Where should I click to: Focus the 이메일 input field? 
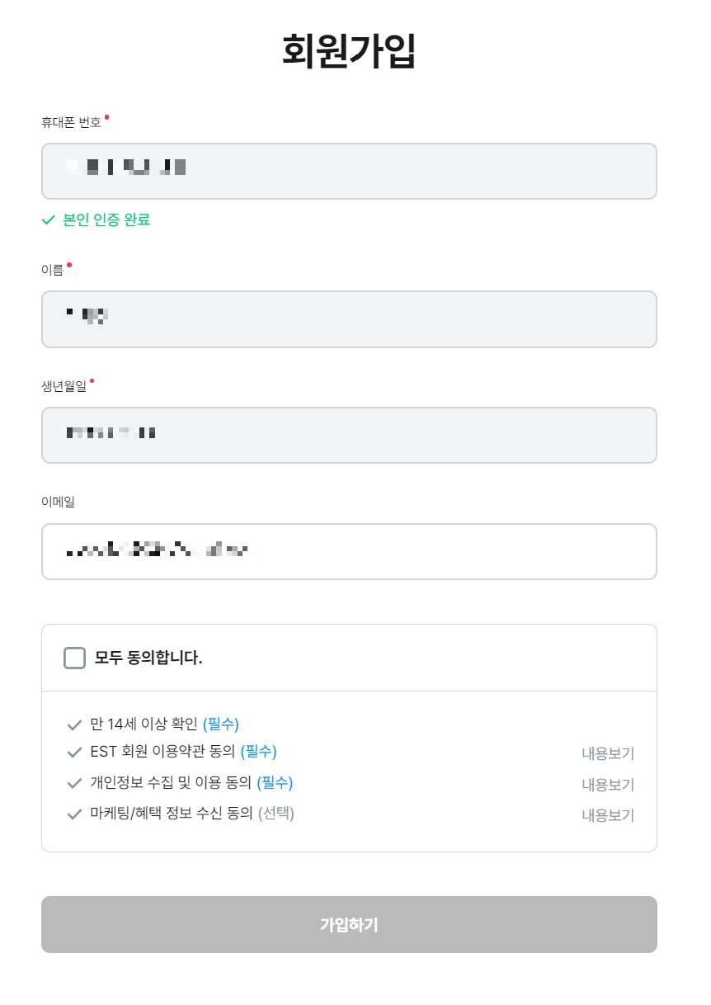tap(349, 551)
